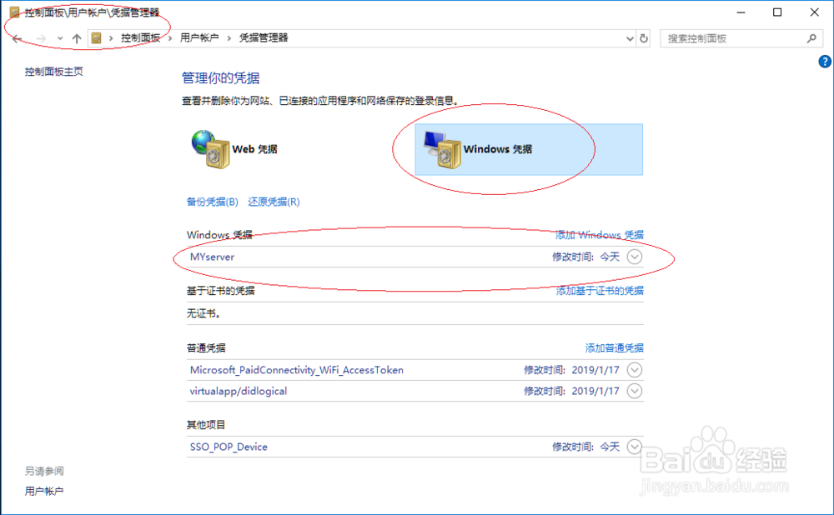
Task: Expand Microsoft_PaidConnectivity_WiFi_AccessToken chevron
Action: [x=634, y=370]
